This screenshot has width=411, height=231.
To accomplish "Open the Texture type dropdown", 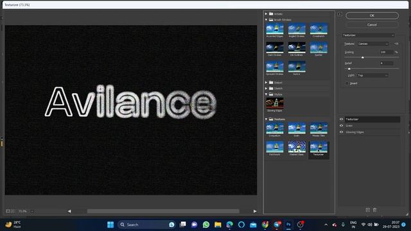I will 373,44.
